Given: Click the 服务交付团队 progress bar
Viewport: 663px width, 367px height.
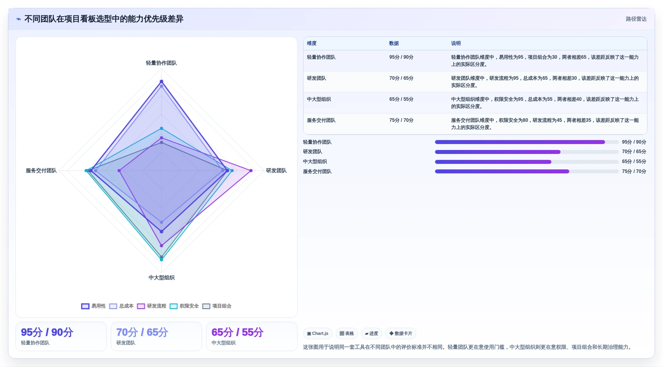Looking at the screenshot, I should point(527,171).
